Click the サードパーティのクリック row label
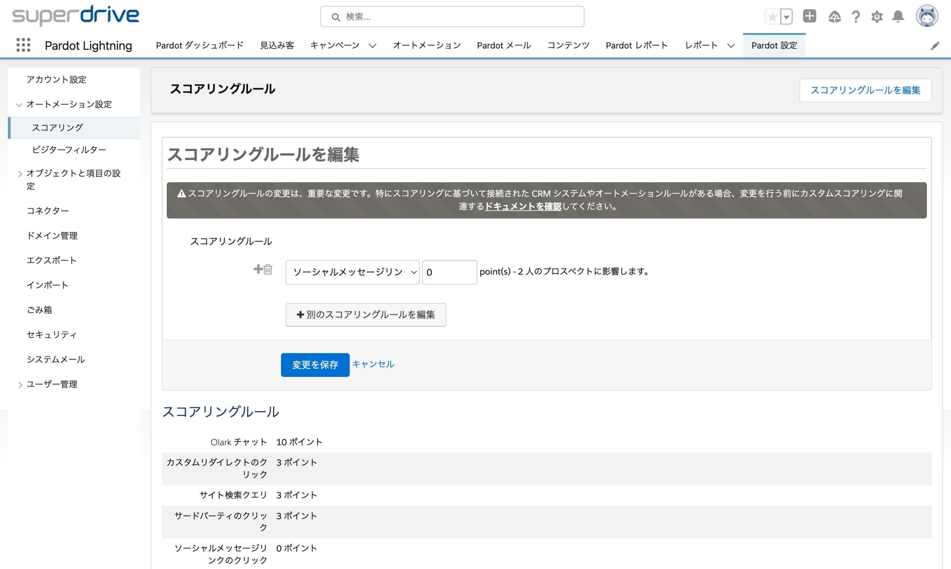 coord(221,521)
